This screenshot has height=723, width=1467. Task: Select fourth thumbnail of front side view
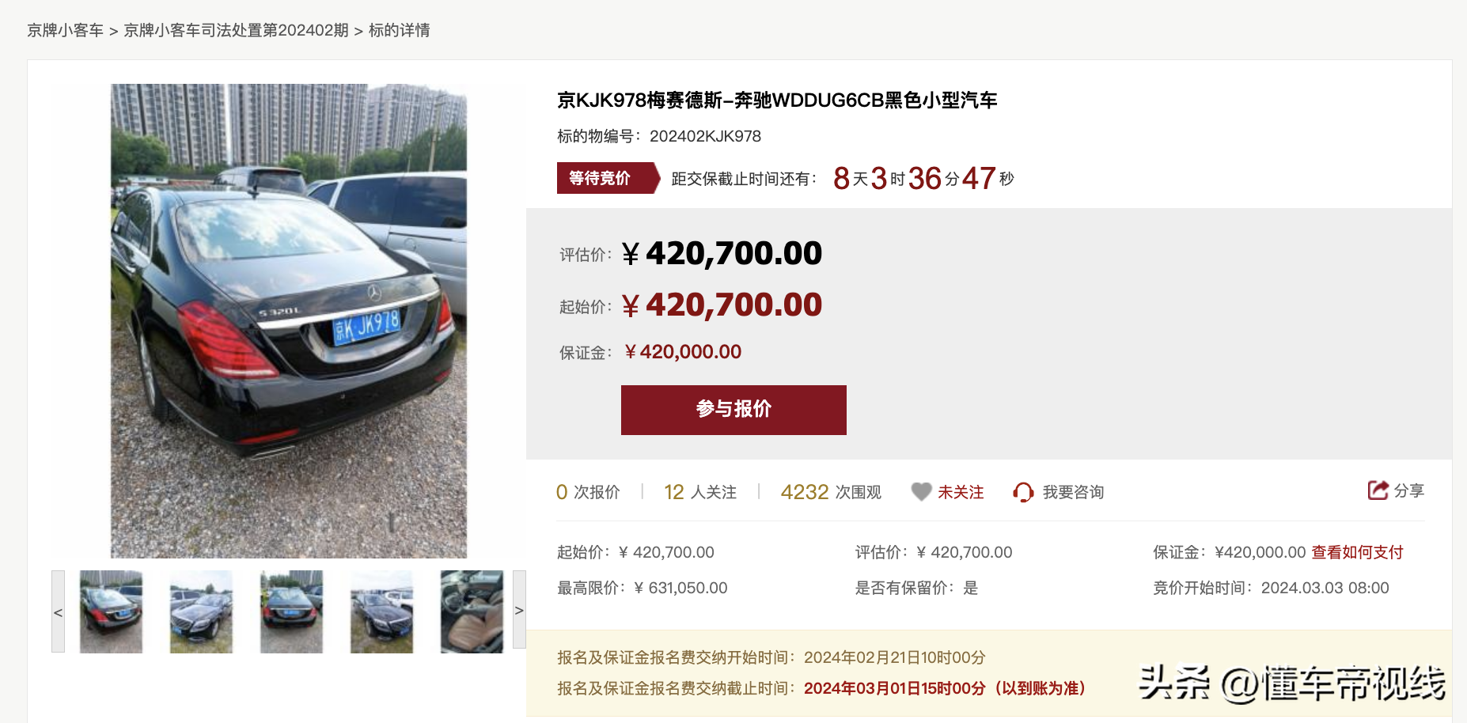[381, 611]
